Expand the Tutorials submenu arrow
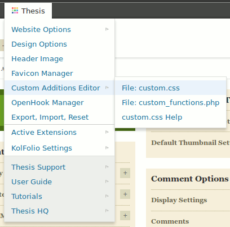 coord(107,196)
